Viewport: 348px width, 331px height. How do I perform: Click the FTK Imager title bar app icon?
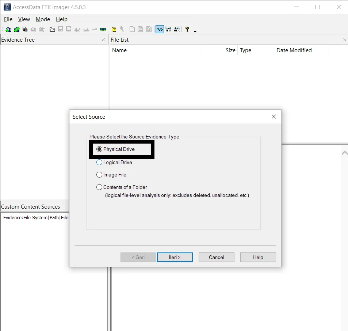click(7, 7)
